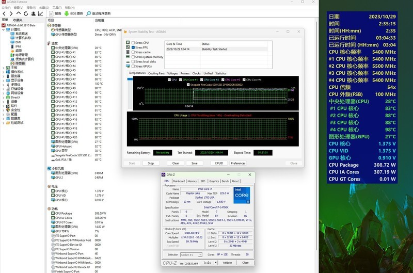The width and height of the screenshot is (413, 273).
Task: Enable the Stress CPU checkbox
Action: pyautogui.click(x=133, y=43)
